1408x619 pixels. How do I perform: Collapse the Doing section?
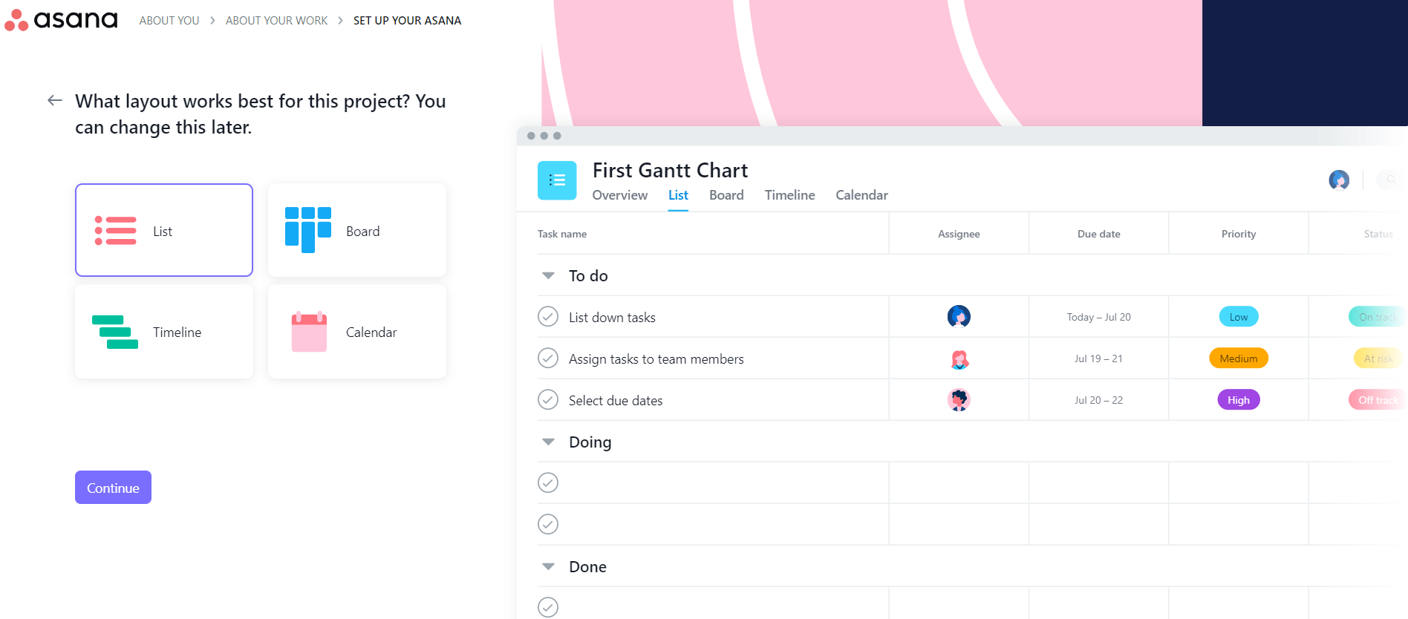tap(548, 442)
